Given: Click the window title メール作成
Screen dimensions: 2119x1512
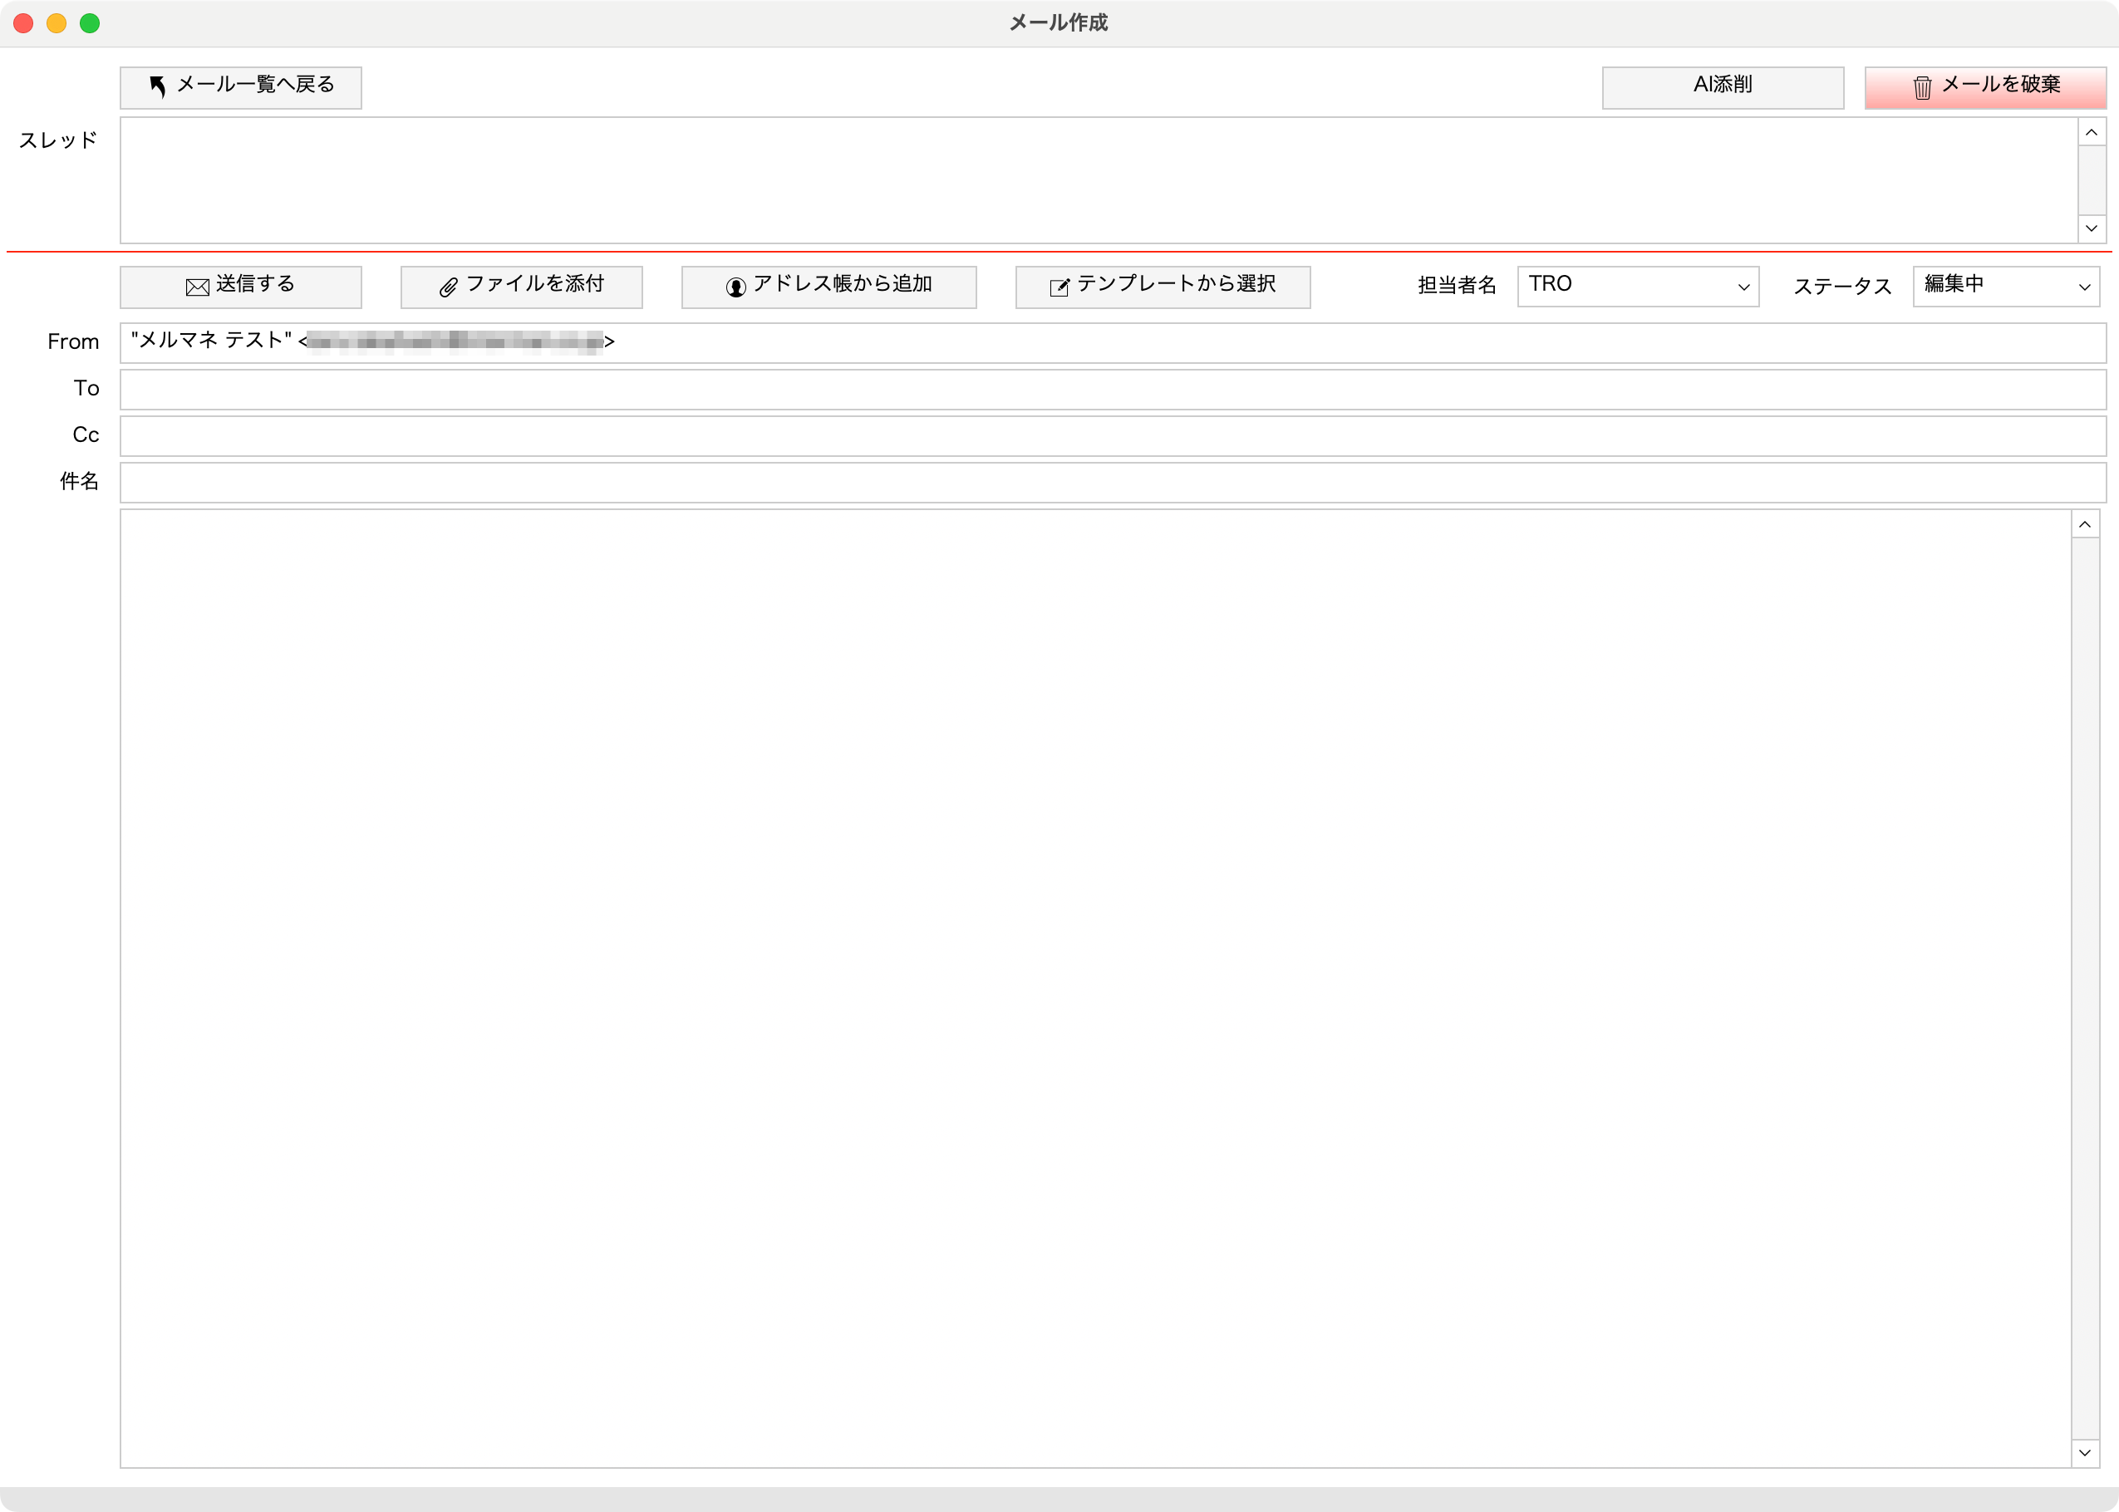Looking at the screenshot, I should click(x=1059, y=22).
